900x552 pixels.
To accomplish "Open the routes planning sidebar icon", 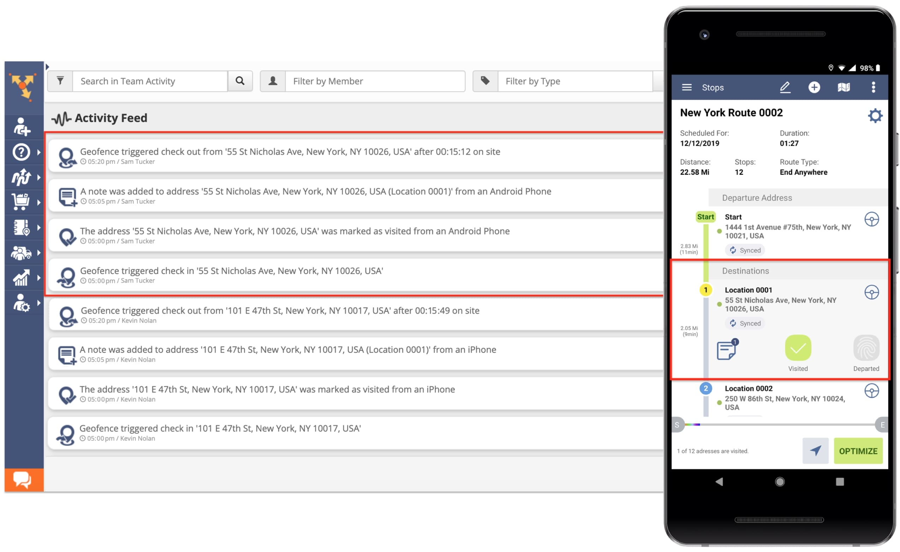I will 21,177.
